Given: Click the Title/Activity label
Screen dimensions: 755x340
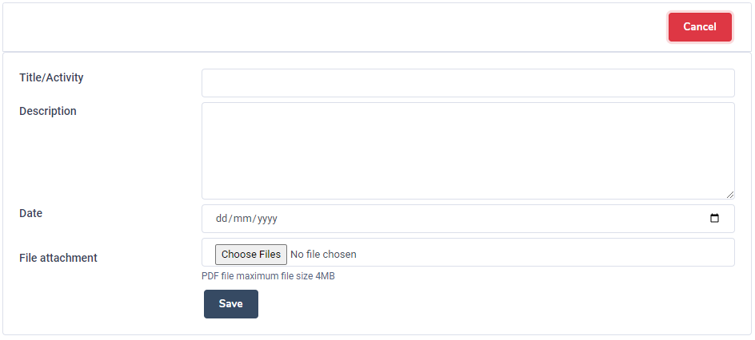Looking at the screenshot, I should tap(51, 77).
